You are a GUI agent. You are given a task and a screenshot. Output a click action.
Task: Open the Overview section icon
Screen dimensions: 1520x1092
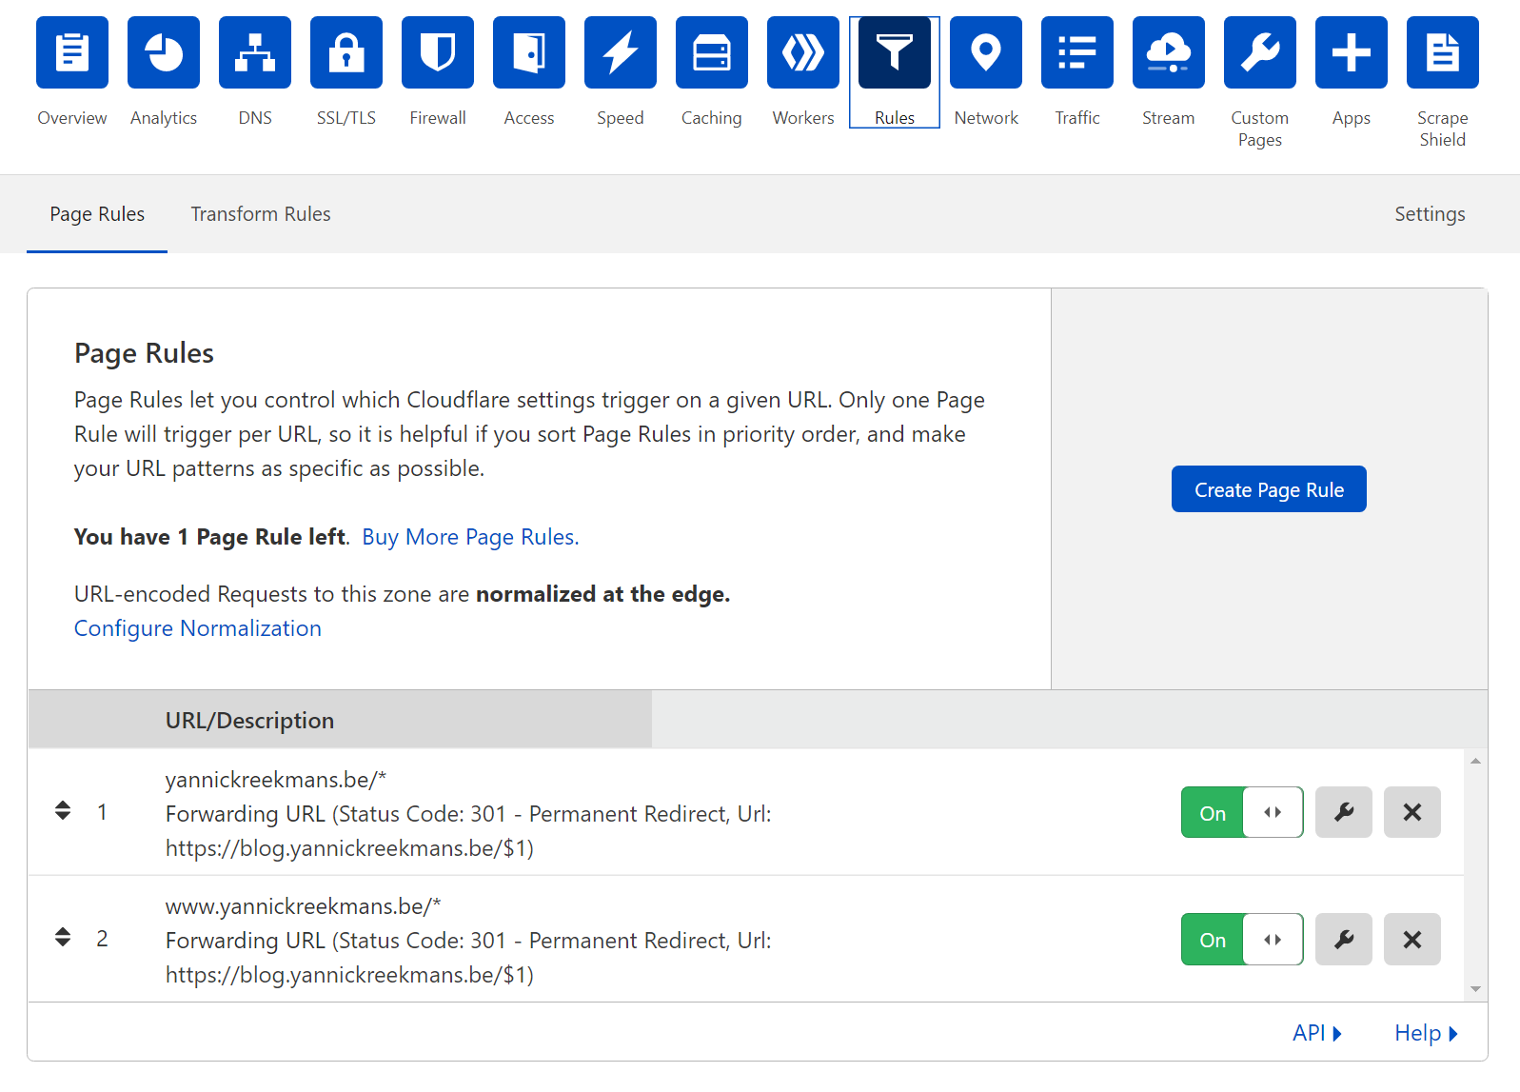[x=72, y=52]
